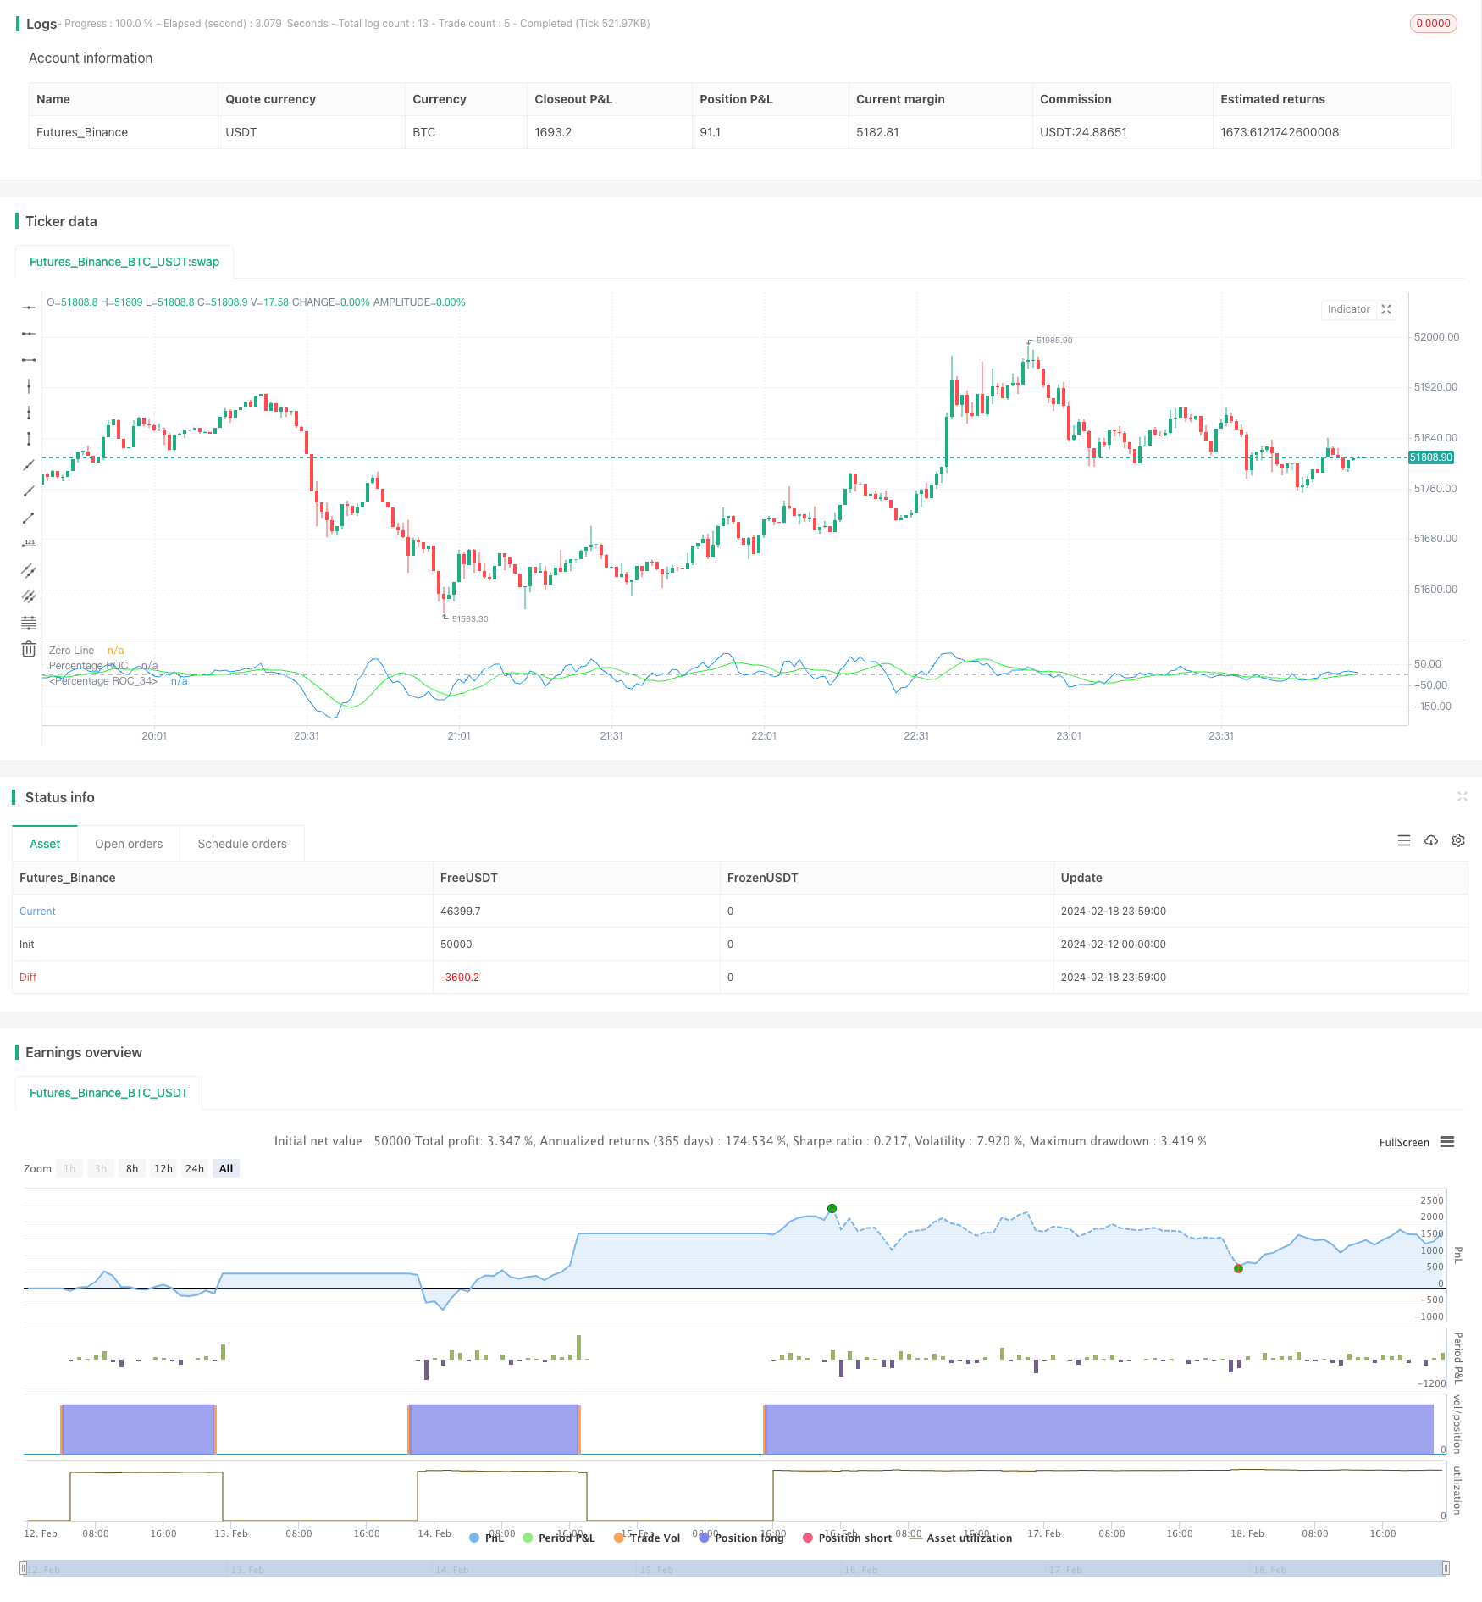This screenshot has width=1482, height=1602.
Task: Toggle the Trade Vol series legend
Action: coord(647,1538)
